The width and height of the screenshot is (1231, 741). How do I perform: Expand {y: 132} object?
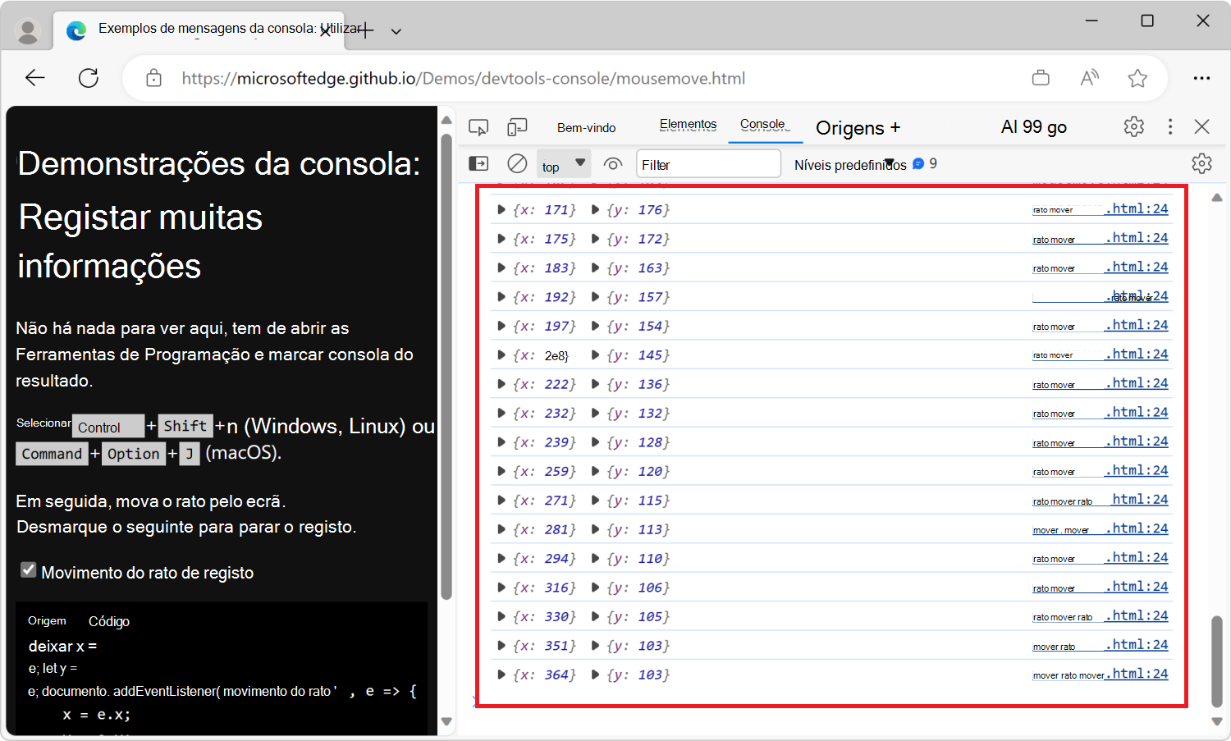pos(596,414)
